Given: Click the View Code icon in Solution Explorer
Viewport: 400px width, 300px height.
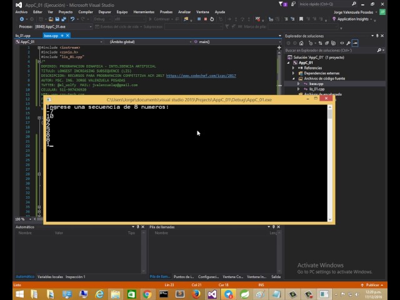Looking at the screenshot, I should tap(342, 43).
